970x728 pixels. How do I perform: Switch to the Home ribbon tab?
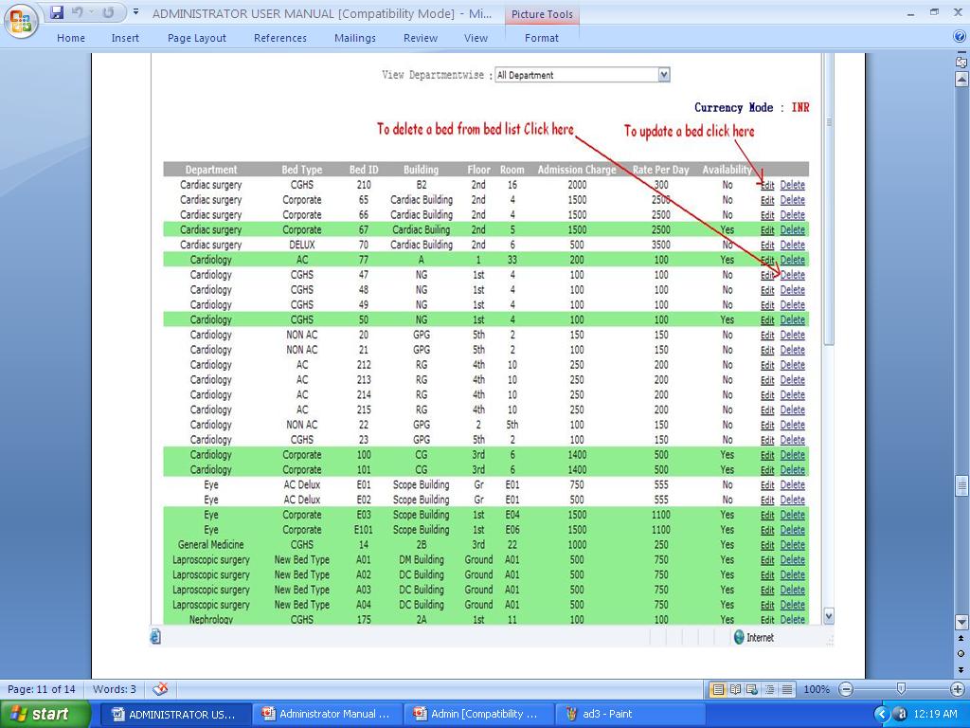point(71,38)
